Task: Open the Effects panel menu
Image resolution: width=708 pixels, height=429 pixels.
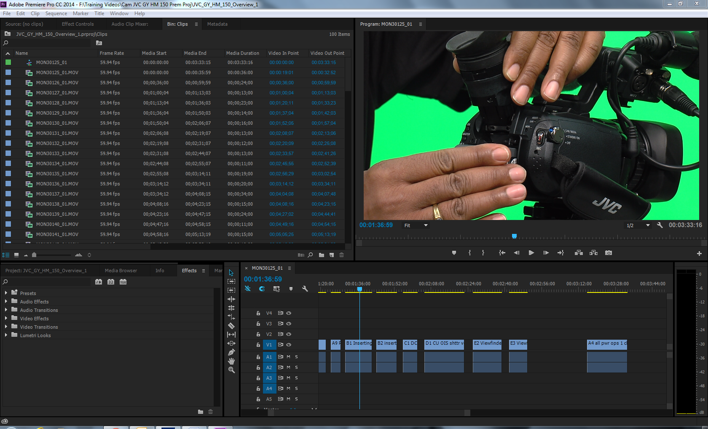Action: [x=204, y=271]
